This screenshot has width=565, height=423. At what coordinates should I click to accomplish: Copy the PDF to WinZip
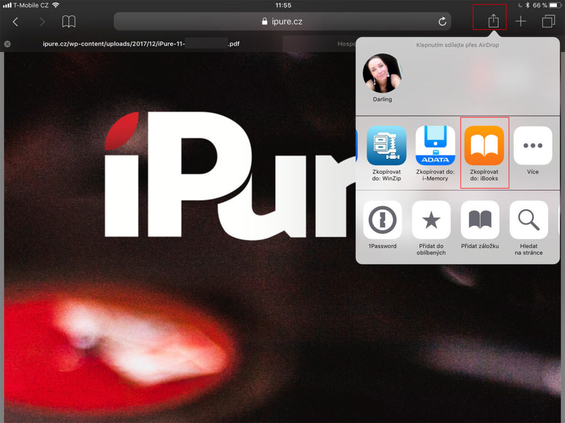[386, 154]
